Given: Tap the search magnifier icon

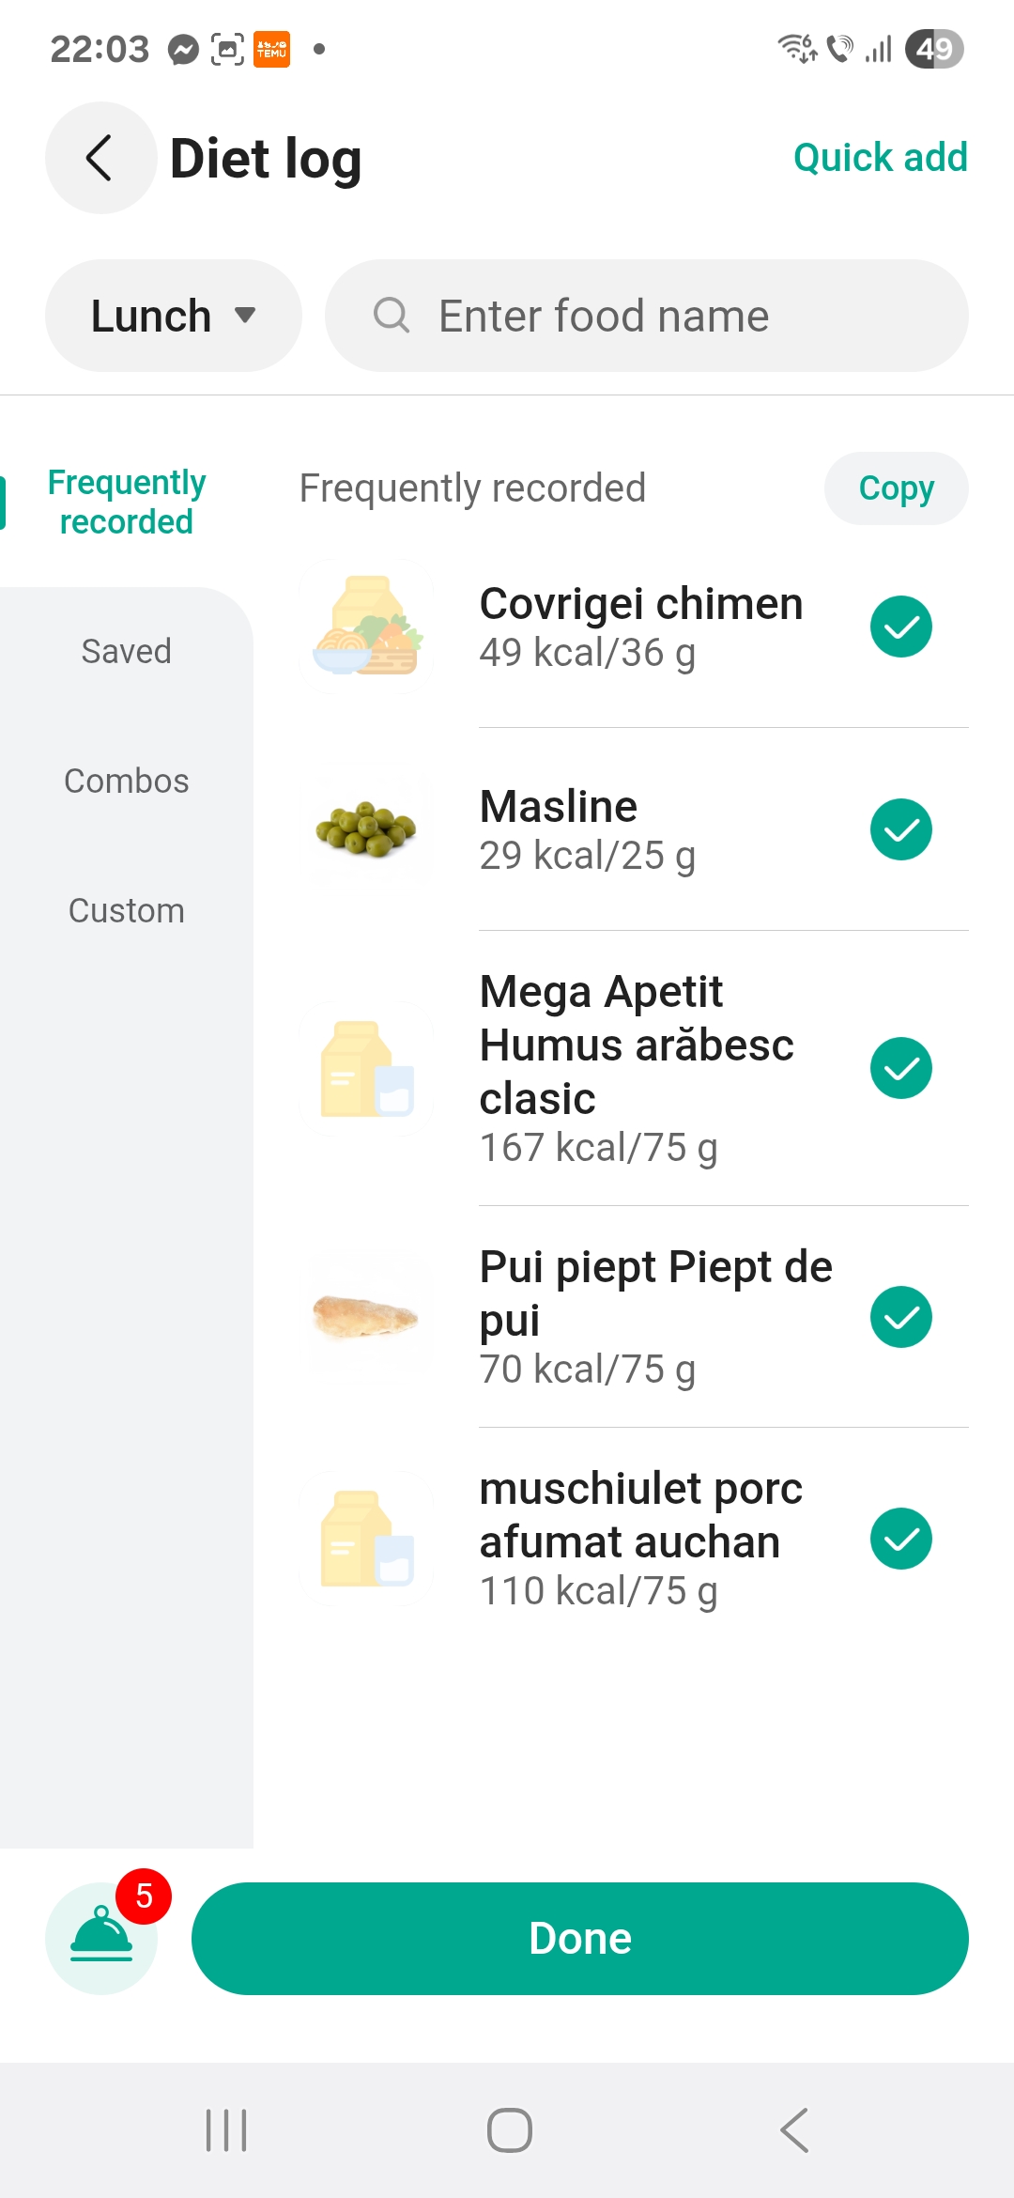Looking at the screenshot, I should (392, 316).
